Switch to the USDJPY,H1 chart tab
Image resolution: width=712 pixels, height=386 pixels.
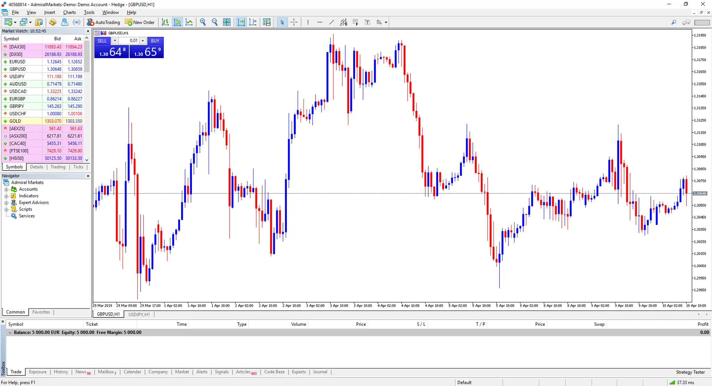[x=139, y=314]
